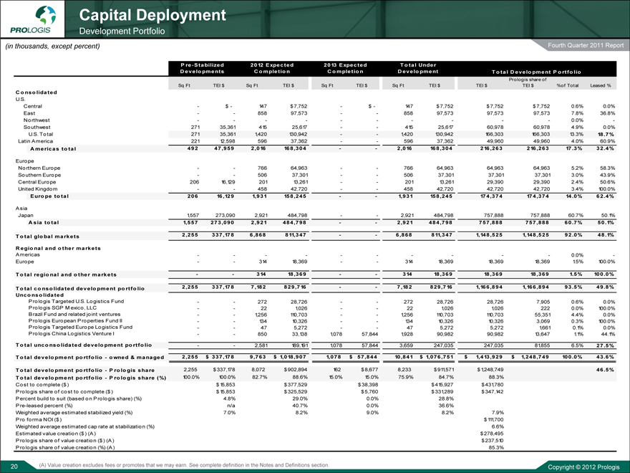The height and width of the screenshot is (473, 630).
Task: Click the Development Portfolio subtitle
Action: pyautogui.click(x=122, y=32)
